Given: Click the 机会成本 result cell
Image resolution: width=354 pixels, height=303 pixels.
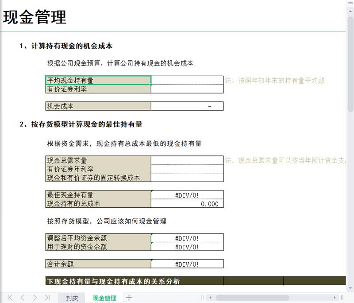Looking at the screenshot, I should tap(187, 106).
